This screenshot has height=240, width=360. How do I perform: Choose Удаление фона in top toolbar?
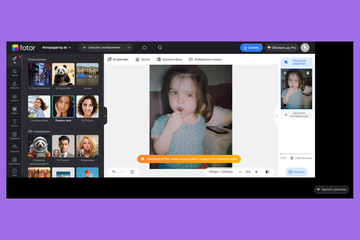[x=169, y=59]
